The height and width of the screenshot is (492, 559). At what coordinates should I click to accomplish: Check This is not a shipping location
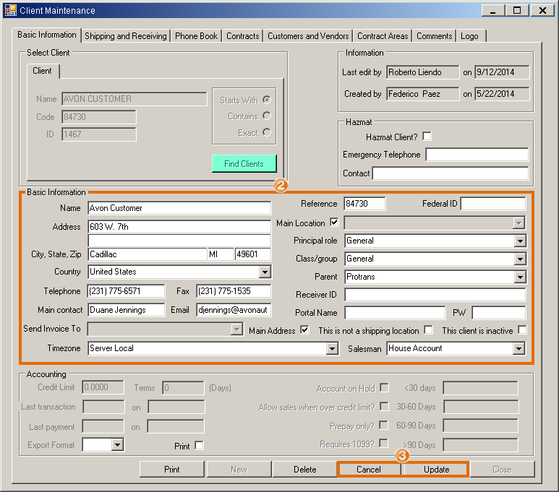429,330
